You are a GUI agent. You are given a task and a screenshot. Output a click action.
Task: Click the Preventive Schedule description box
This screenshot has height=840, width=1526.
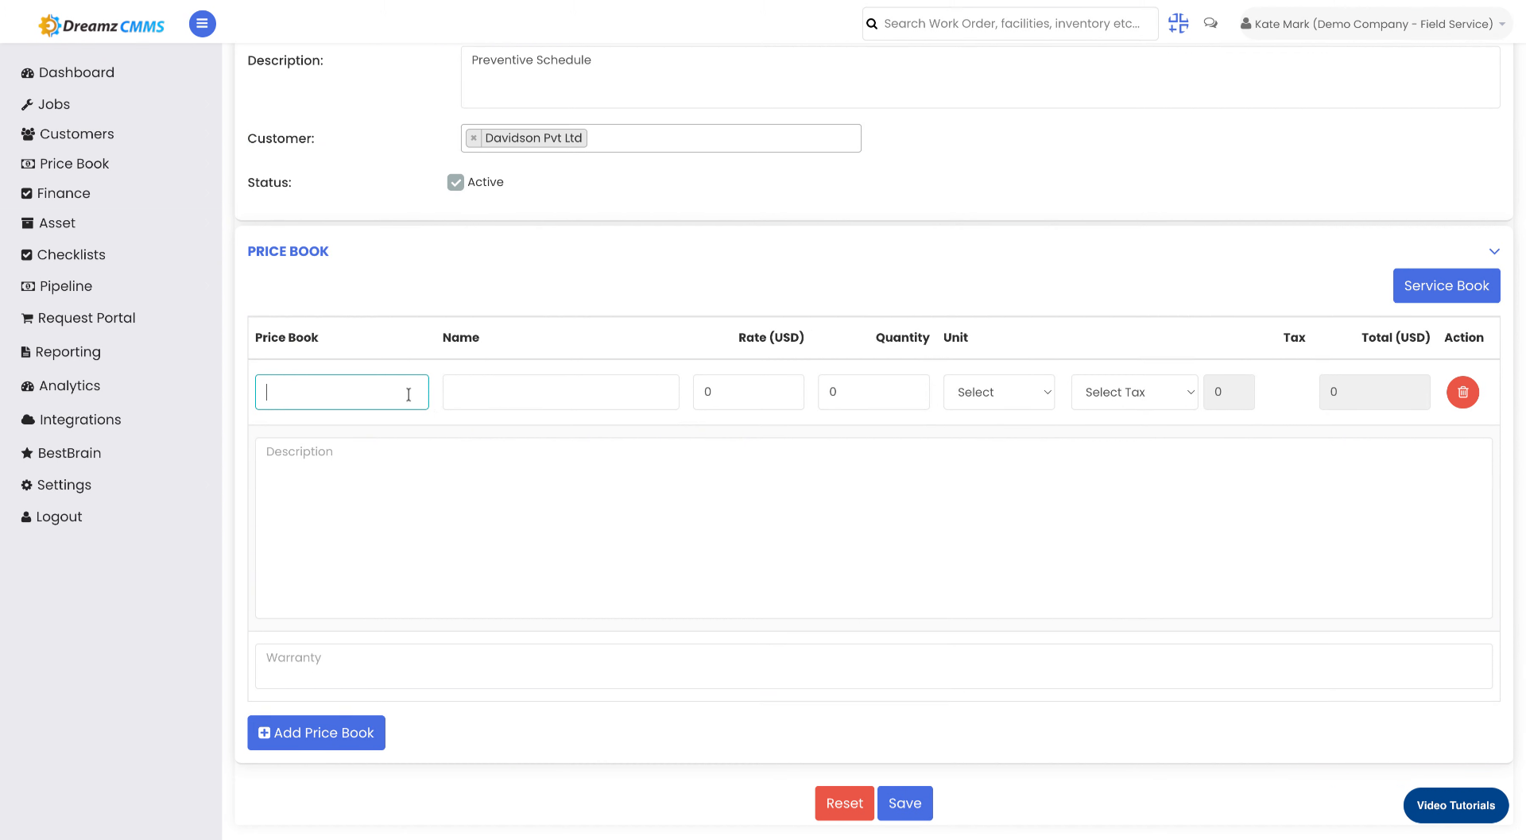pos(980,77)
